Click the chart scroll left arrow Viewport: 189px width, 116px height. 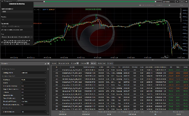pos(1,60)
